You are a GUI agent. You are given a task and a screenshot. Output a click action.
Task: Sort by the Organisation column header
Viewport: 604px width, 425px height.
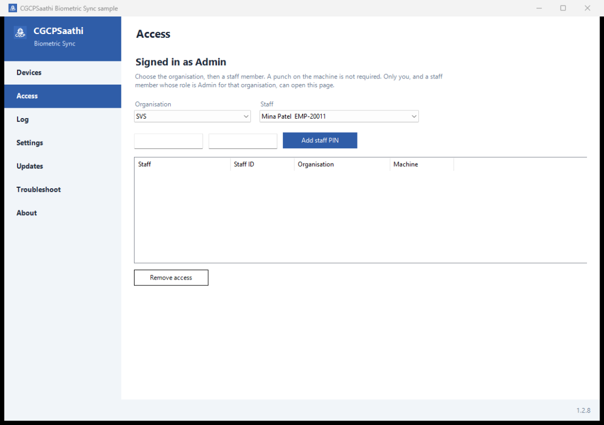click(x=342, y=164)
